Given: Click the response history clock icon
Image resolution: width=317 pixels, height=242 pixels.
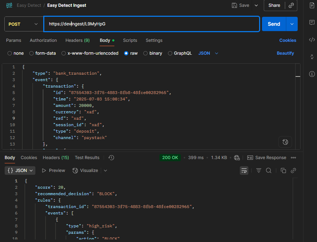Looking at the screenshot, I should click(111, 158).
